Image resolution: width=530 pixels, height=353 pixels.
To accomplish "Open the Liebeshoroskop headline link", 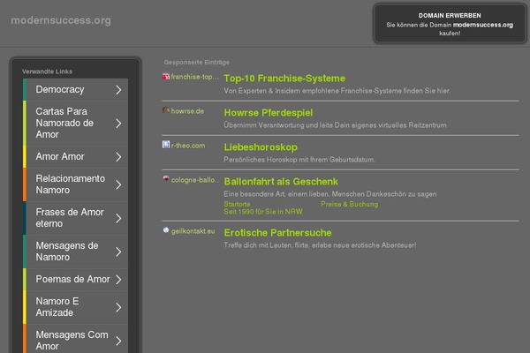I will (x=261, y=147).
